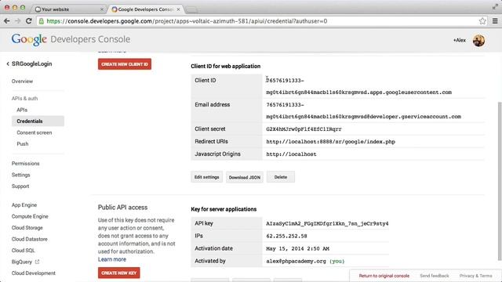Open Cloud Datastore in the sidebar
Viewport: 502px width, 282px height.
(x=30, y=239)
